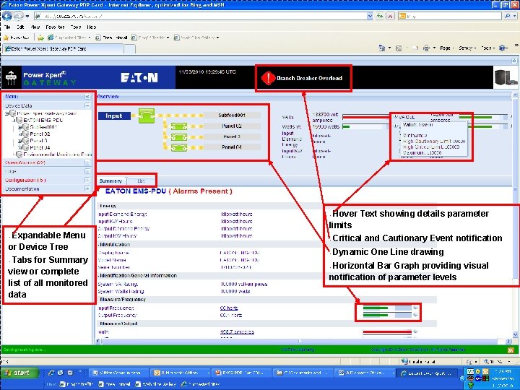Image resolution: width=520 pixels, height=390 pixels.
Task: Collapse the Device Data section
Action: click(x=87, y=105)
